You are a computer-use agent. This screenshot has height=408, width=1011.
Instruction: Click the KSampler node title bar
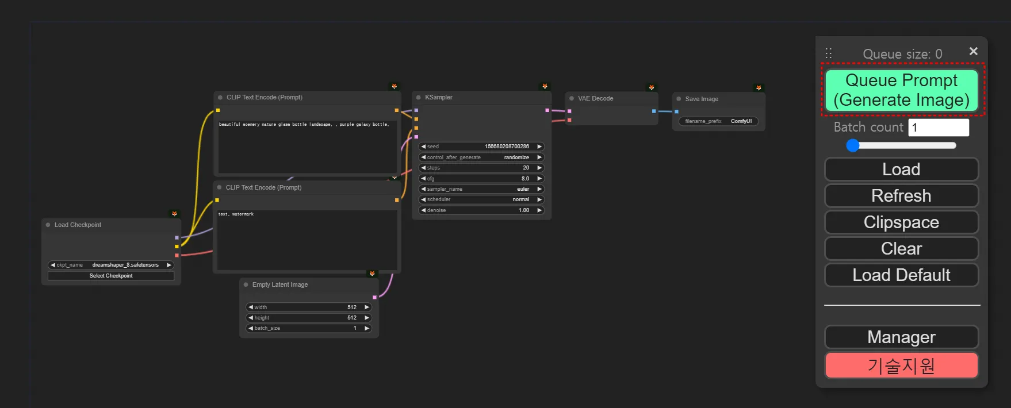pos(481,97)
